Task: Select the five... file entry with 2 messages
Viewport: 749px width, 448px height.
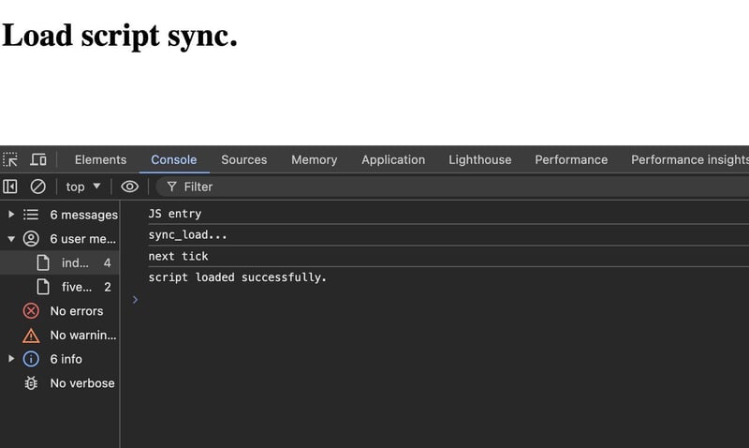Action: [x=60, y=287]
